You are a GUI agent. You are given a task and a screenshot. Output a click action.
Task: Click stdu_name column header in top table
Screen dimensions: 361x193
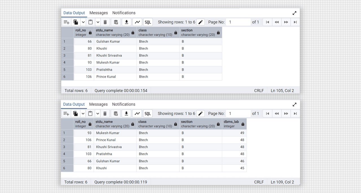115,32
